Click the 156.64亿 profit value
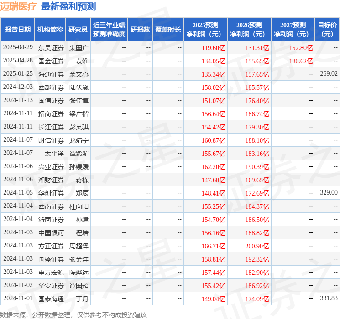The image size is (340, 319). point(214,114)
